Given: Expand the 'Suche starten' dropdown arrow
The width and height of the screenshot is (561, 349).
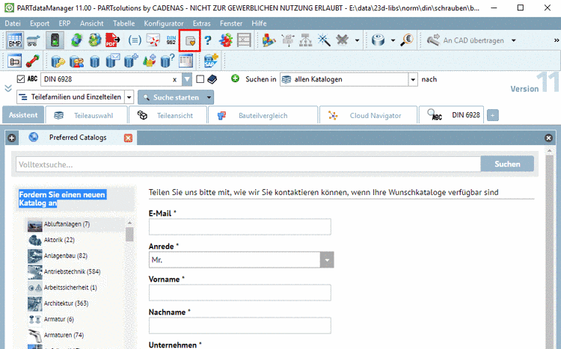Looking at the screenshot, I should coord(209,97).
